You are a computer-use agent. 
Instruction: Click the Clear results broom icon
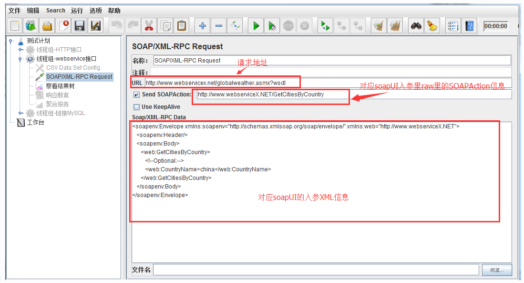(379, 26)
